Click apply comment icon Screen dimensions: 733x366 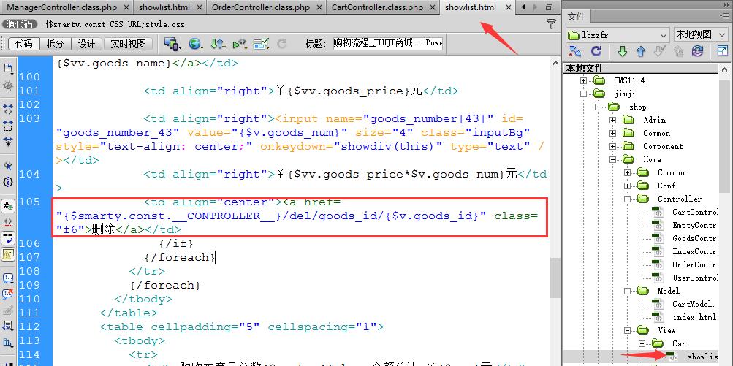pos(8,278)
